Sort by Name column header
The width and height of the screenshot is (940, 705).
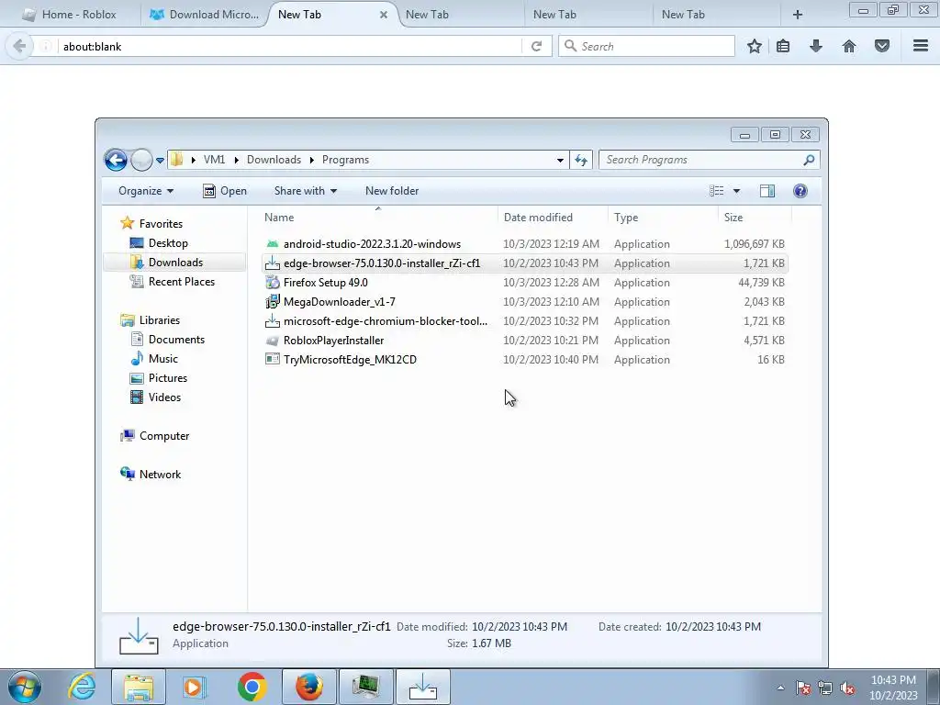[377, 217]
